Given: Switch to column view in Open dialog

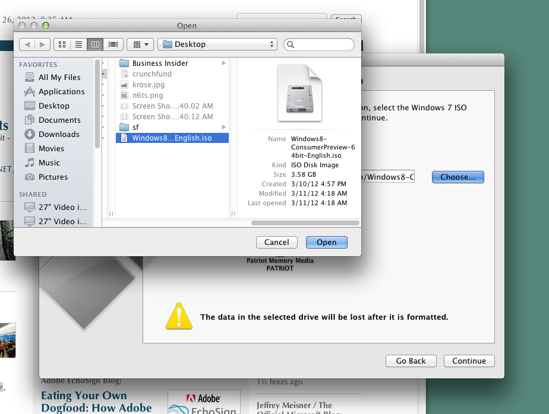Looking at the screenshot, I should (x=95, y=44).
